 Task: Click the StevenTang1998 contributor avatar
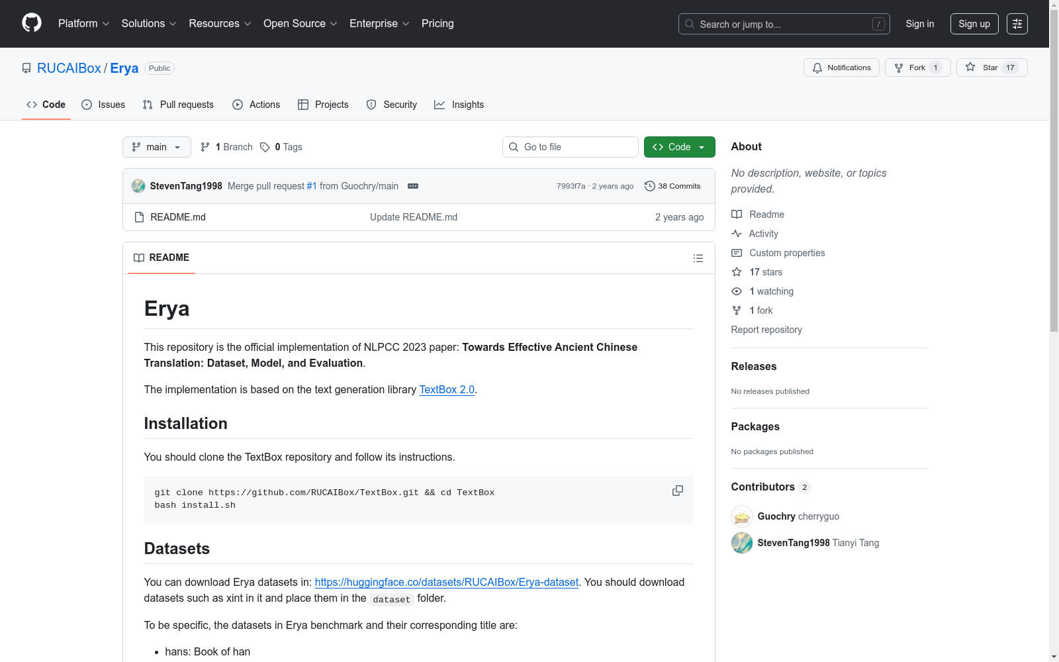coord(741,543)
